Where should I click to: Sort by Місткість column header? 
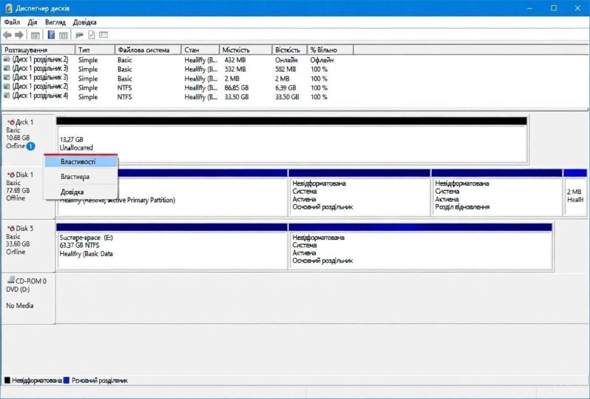(x=236, y=50)
